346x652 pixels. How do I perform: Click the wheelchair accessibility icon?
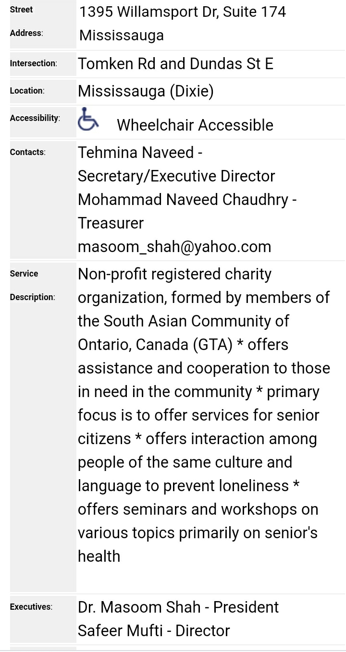pos(88,119)
